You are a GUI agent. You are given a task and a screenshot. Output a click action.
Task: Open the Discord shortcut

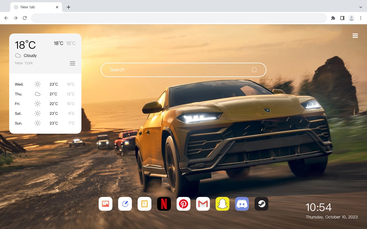pyautogui.click(x=242, y=204)
